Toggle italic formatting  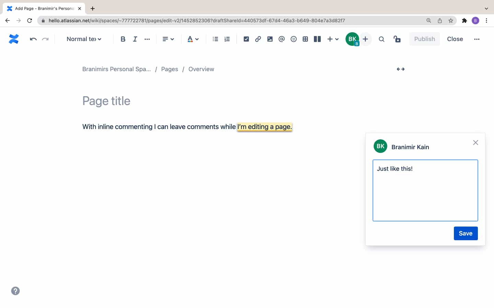tap(135, 39)
